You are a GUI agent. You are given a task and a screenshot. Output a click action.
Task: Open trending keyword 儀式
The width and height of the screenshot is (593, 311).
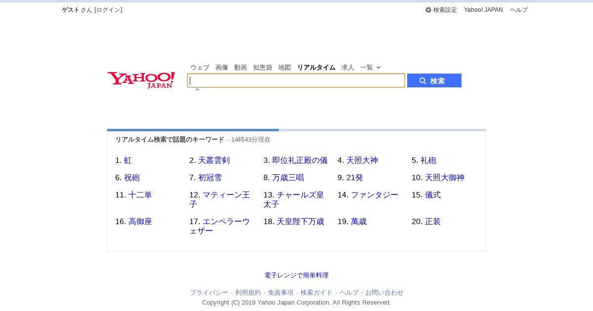[x=433, y=195]
